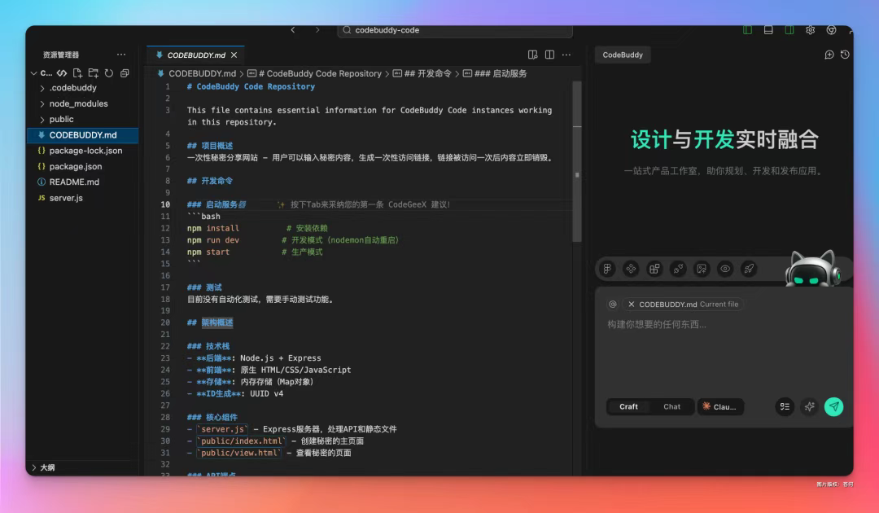
Task: Select the CodeBuddy panel tab
Action: pyautogui.click(x=623, y=55)
